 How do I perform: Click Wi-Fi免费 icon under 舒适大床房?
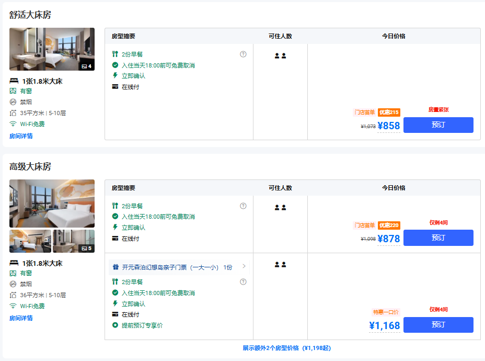click(x=13, y=124)
